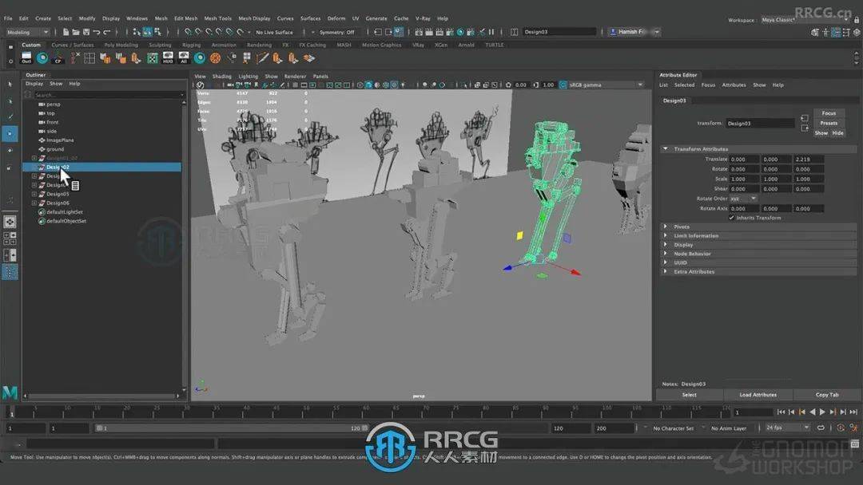This screenshot has width=863, height=485.
Task: Switch to the Poly Modeling shelf tab
Action: point(121,45)
